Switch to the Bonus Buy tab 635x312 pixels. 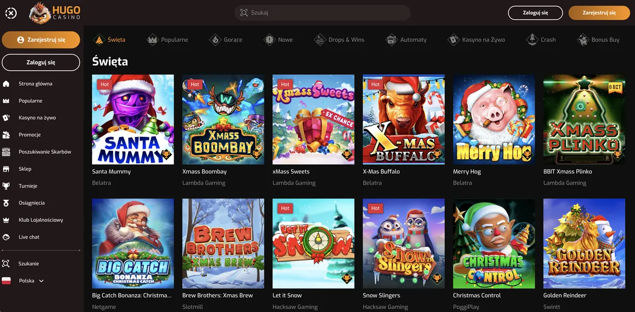point(598,40)
